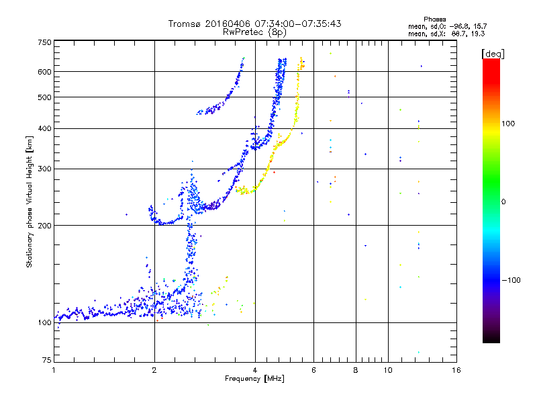Click the x-axis tick label '10'
The image size is (537, 403).
[388, 370]
